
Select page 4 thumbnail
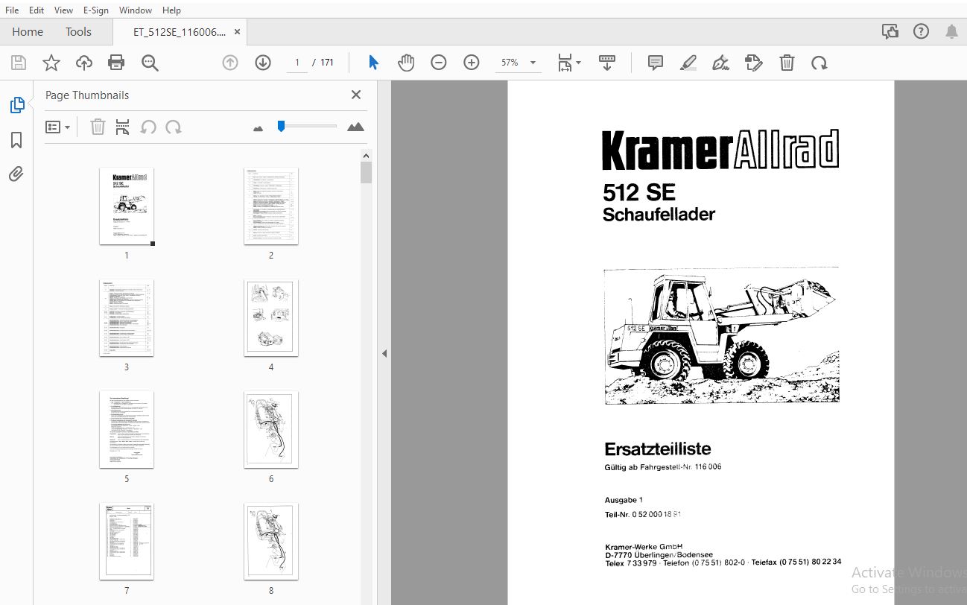[271, 318]
